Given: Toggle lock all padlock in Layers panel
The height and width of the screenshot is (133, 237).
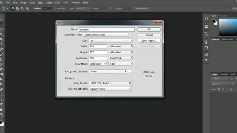Looking at the screenshot, I should (x=231, y=89).
